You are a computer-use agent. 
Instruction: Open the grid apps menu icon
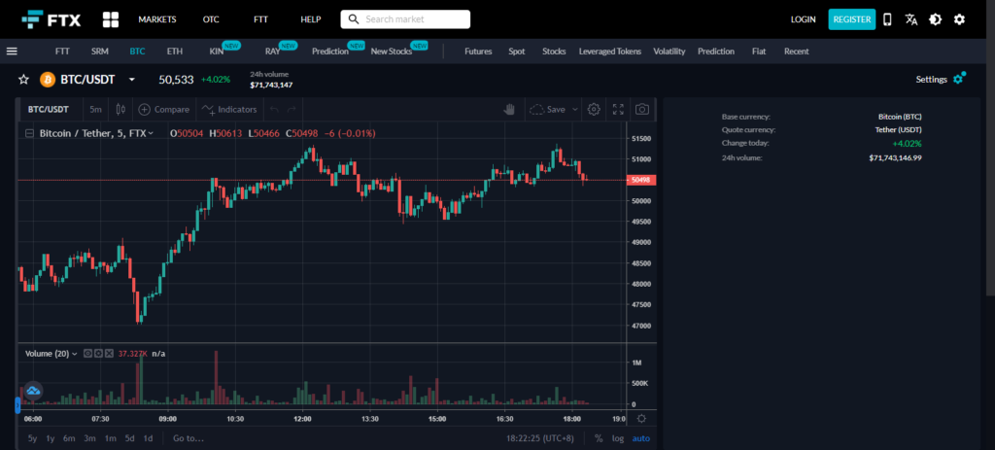pos(111,19)
